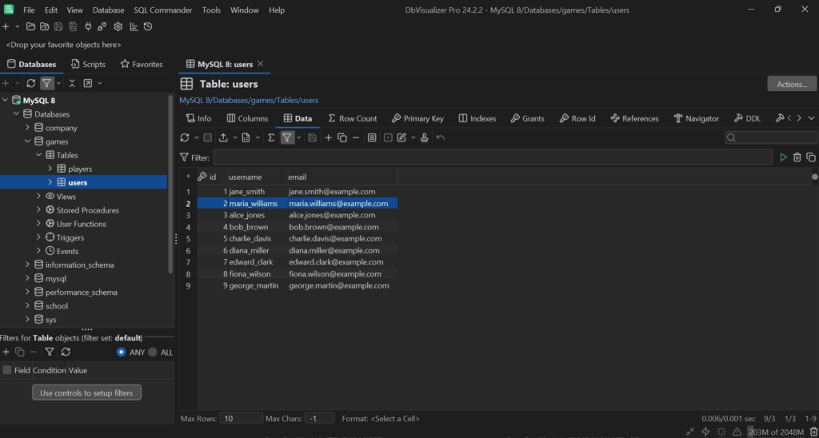Expand the Stored Procedures node
This screenshot has height=438, width=819.
[x=39, y=210]
